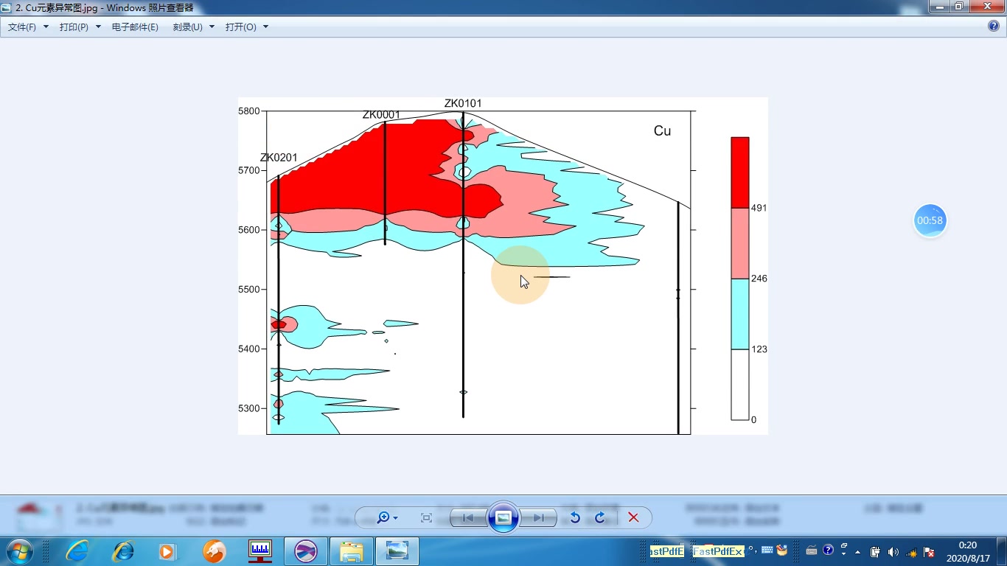Open the media player taskbar icon
1007x566 pixels.
point(167,551)
